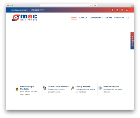Open the Instagram social icon

(x=122, y=10)
